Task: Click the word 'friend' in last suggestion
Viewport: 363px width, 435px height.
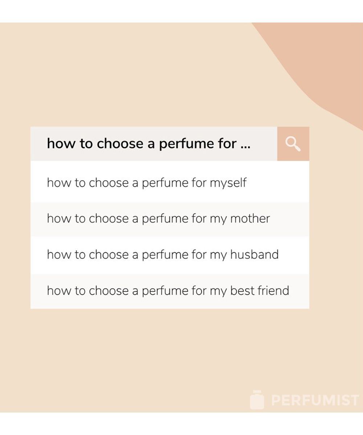Action: pos(273,291)
